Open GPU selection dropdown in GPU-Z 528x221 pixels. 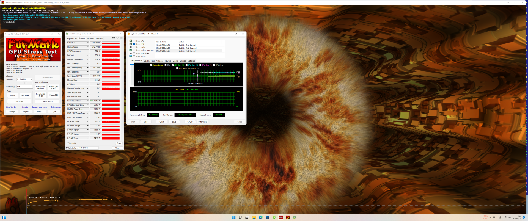82,148
